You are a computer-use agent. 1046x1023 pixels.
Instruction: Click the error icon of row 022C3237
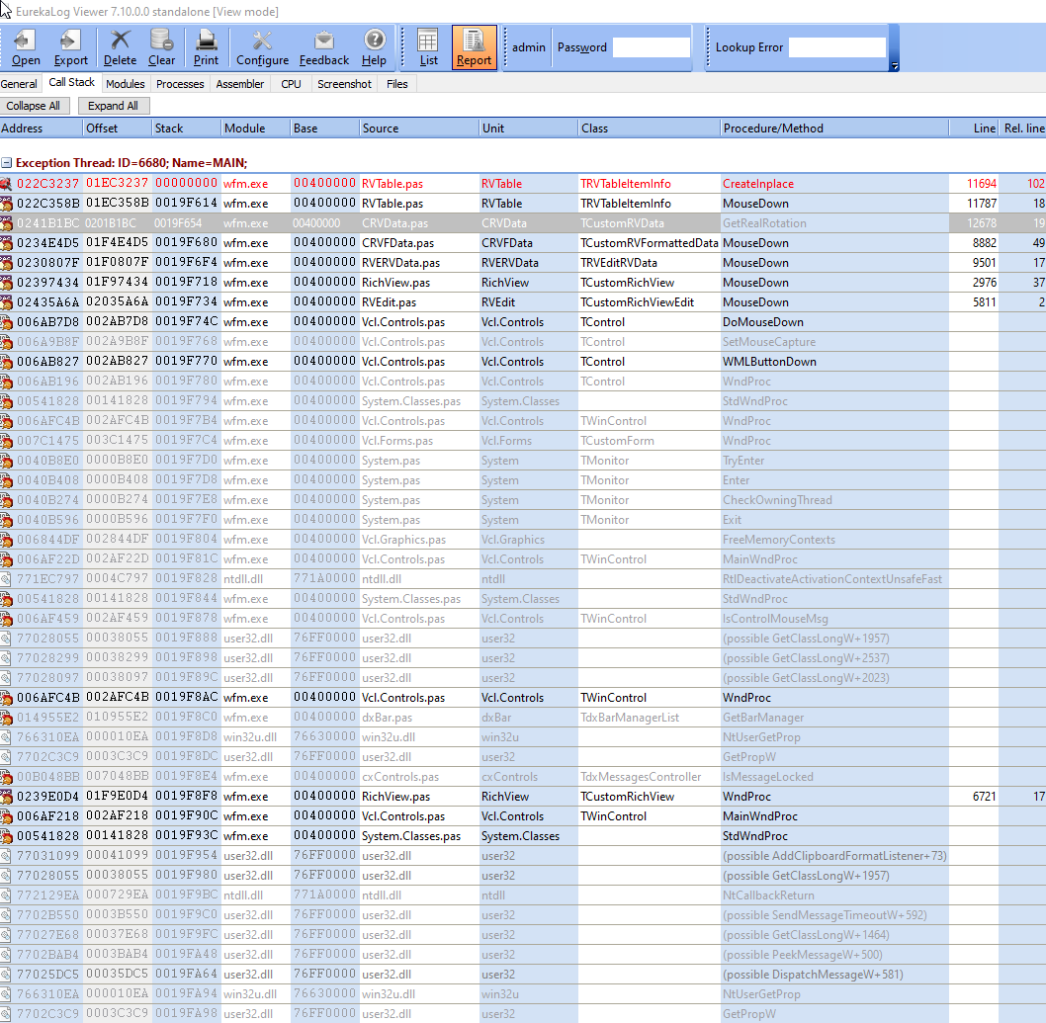(x=6, y=184)
